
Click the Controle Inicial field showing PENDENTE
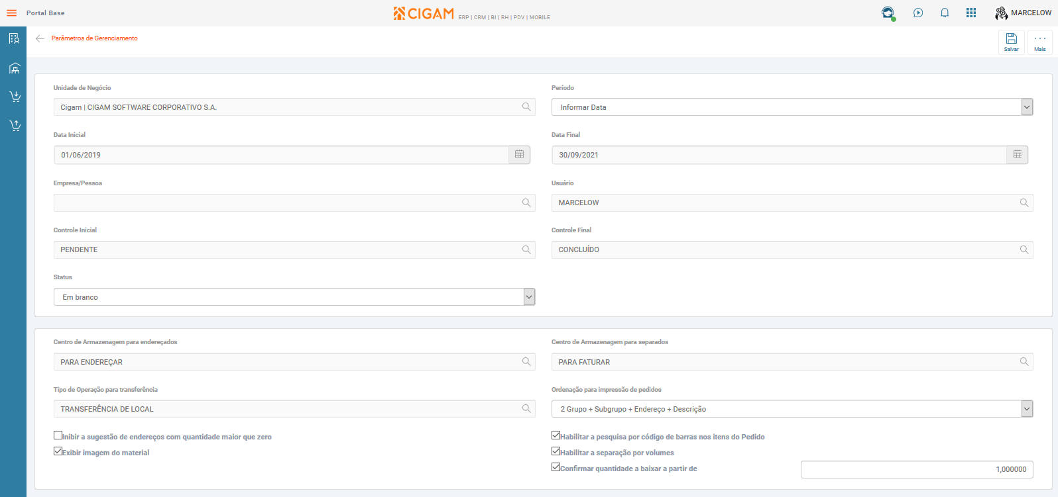coord(294,249)
